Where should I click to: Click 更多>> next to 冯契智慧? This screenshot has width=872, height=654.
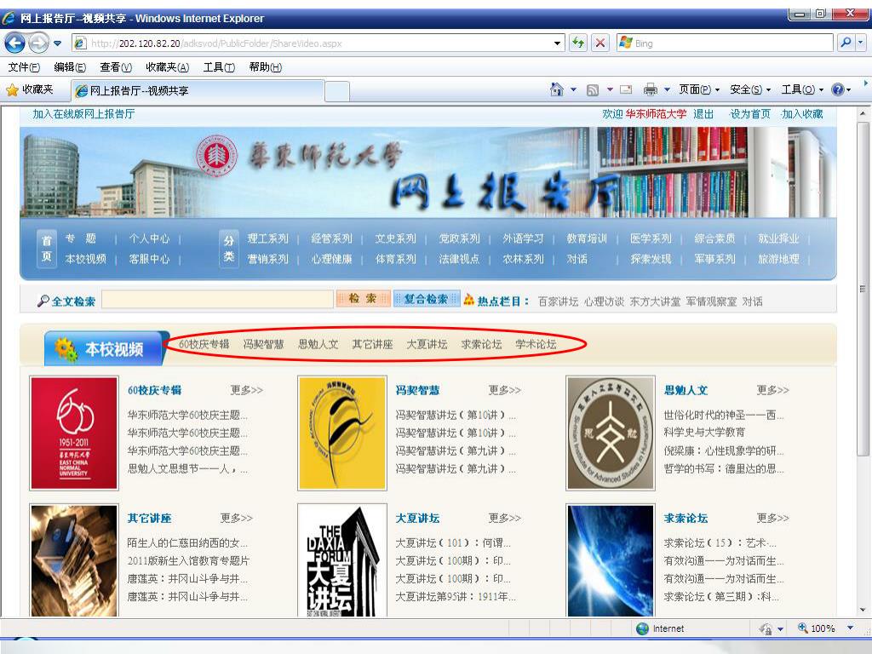click(x=505, y=390)
